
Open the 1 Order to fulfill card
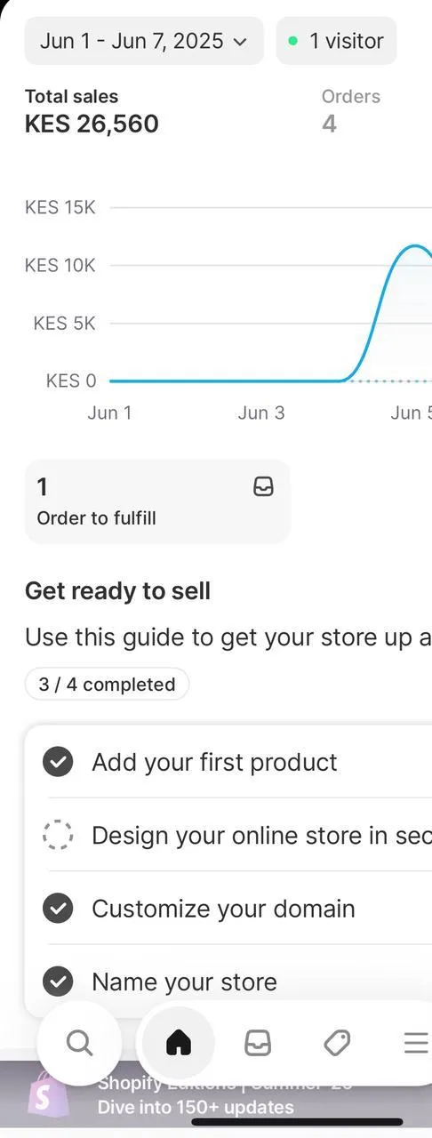[157, 501]
